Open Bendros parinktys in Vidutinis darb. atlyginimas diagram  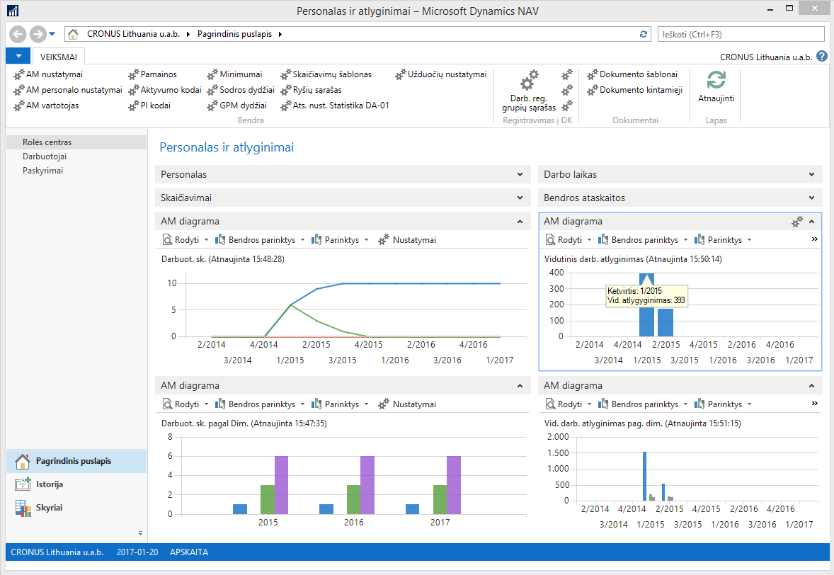[x=643, y=240]
